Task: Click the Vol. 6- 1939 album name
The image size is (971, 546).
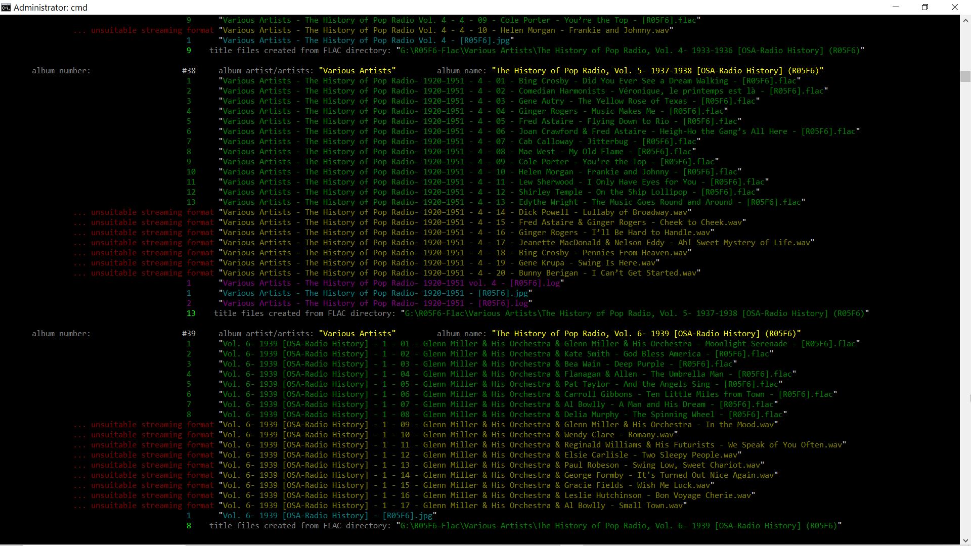Action: 646,334
